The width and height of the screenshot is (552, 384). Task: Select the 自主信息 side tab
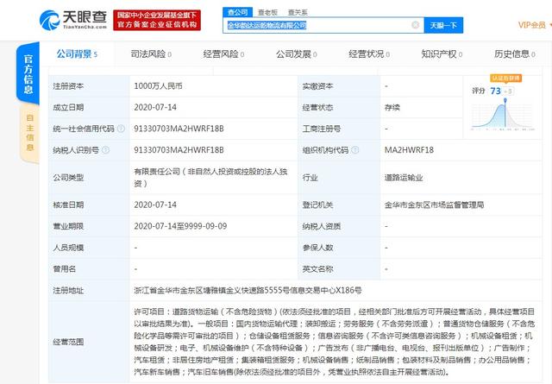28,128
